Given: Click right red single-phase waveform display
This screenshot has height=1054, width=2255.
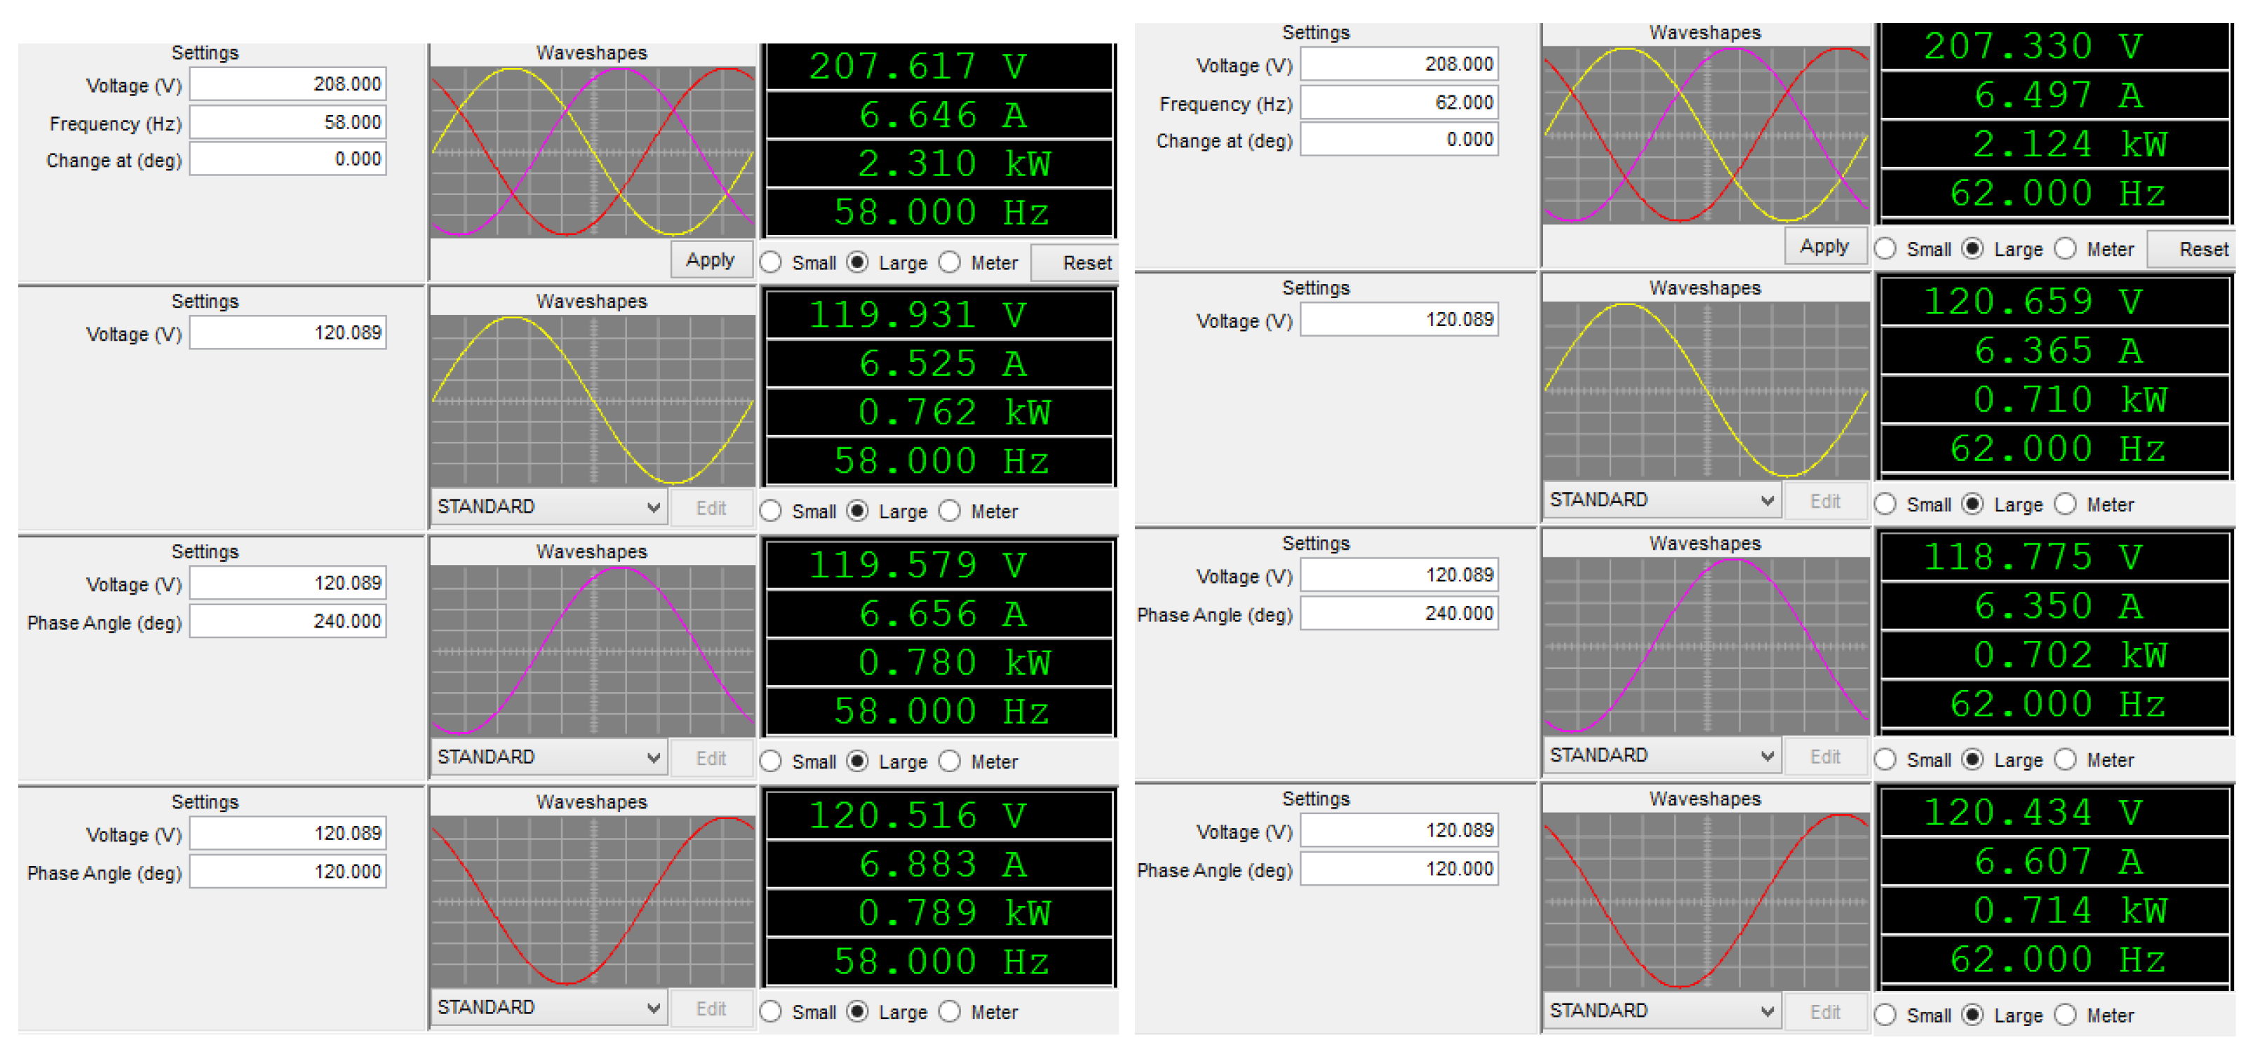Looking at the screenshot, I should (x=1705, y=901).
